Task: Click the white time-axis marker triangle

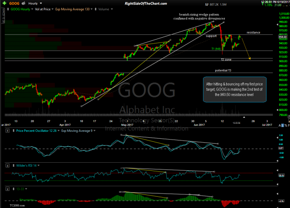Action: click(x=244, y=117)
